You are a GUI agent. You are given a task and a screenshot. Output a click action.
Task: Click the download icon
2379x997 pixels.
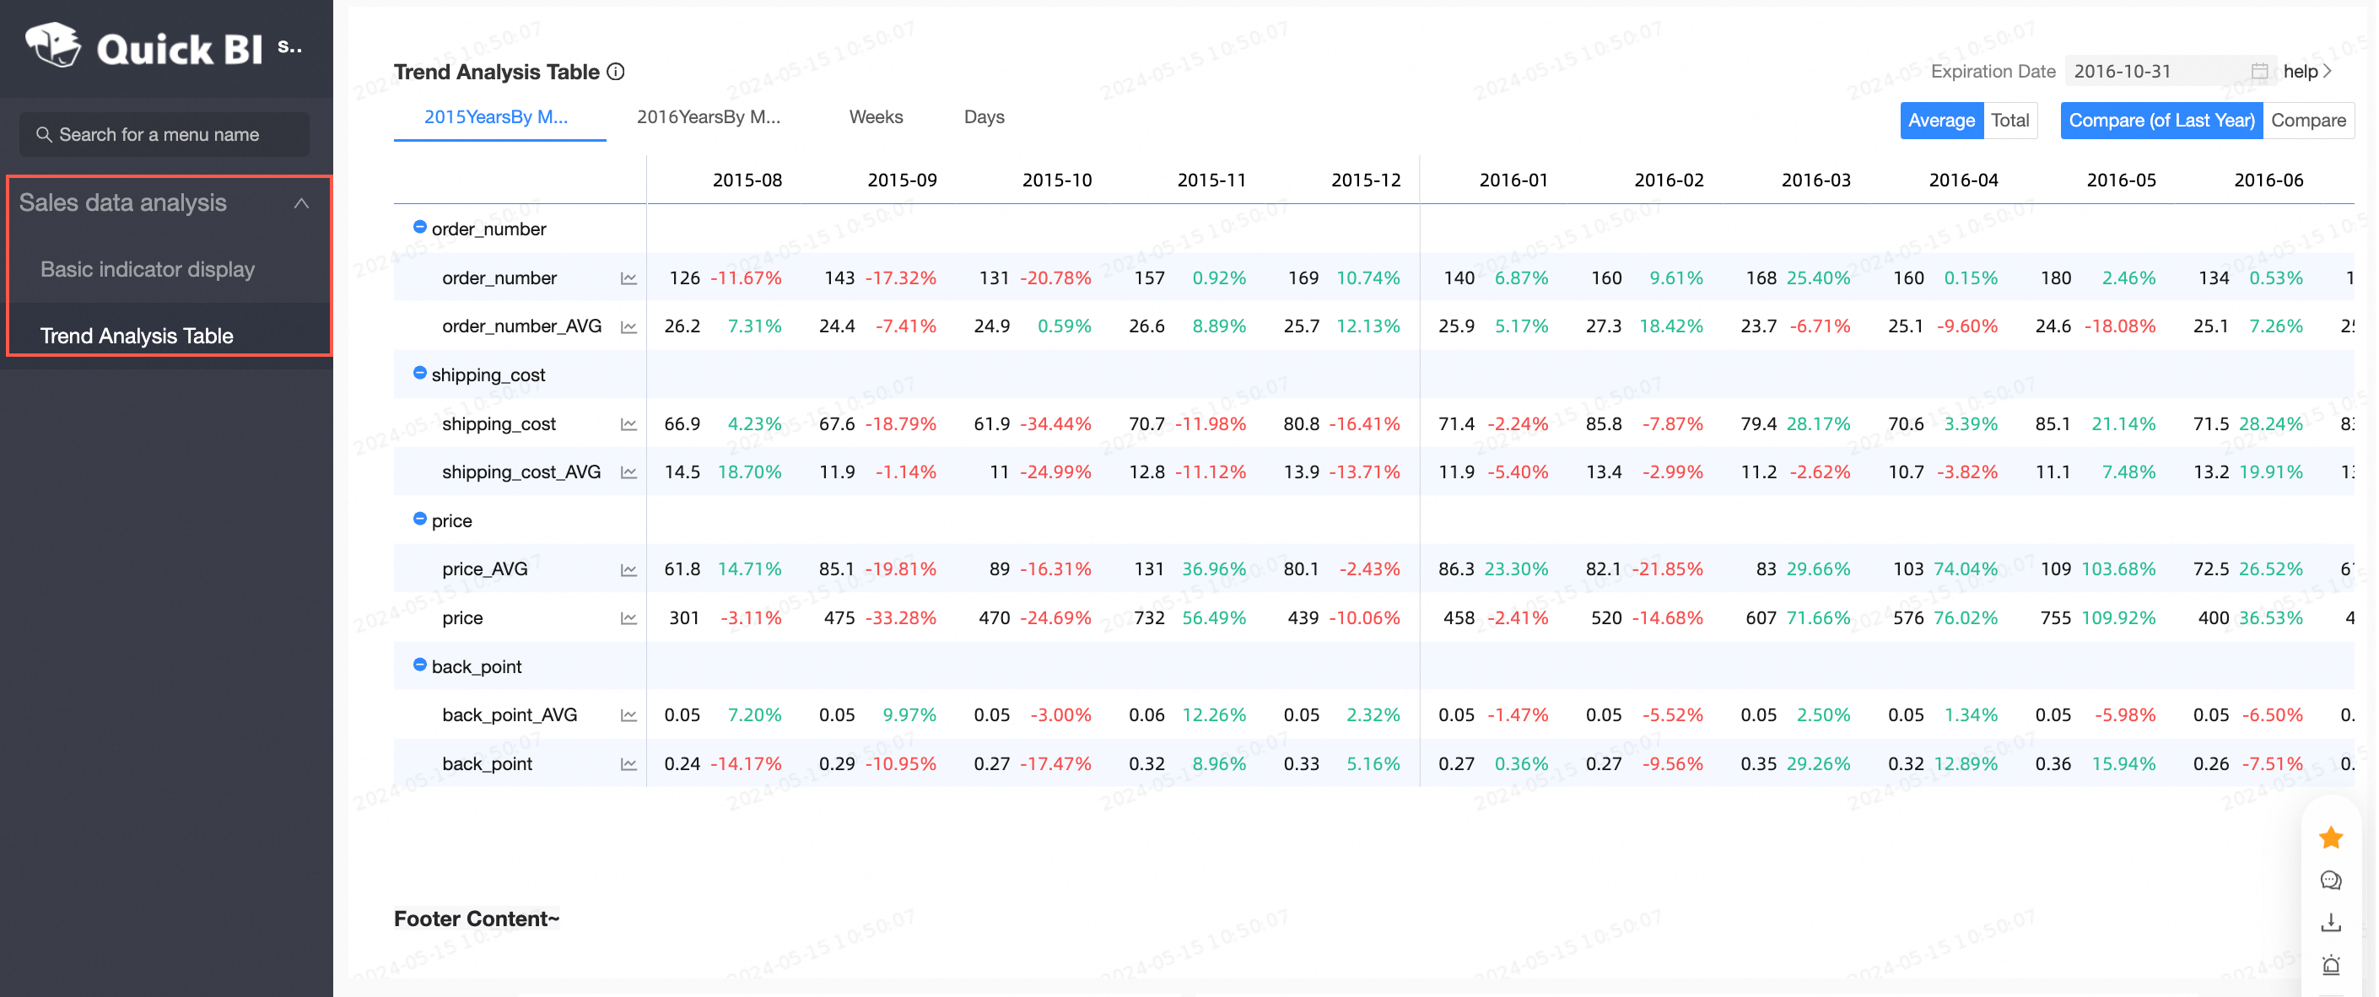pyautogui.click(x=2330, y=922)
